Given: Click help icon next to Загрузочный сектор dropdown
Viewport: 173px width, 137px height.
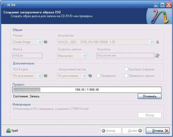Looking at the screenshot, I should tap(90, 76).
